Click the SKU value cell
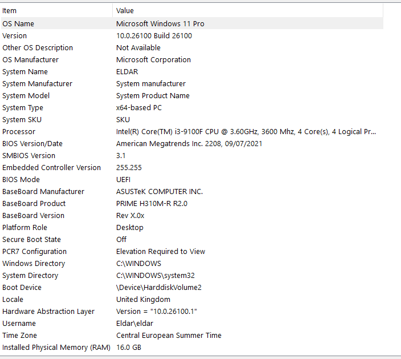 (x=123, y=120)
